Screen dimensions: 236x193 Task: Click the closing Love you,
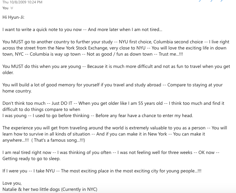12,183
